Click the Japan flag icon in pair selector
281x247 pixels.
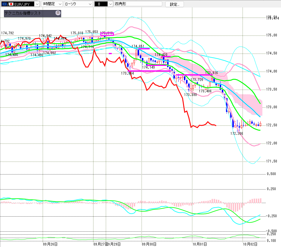[x=11, y=4]
